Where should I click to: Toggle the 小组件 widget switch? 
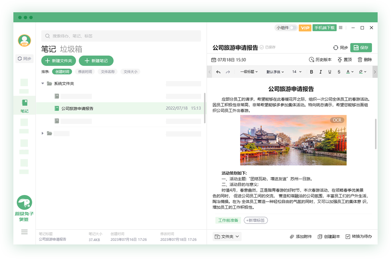(x=293, y=28)
